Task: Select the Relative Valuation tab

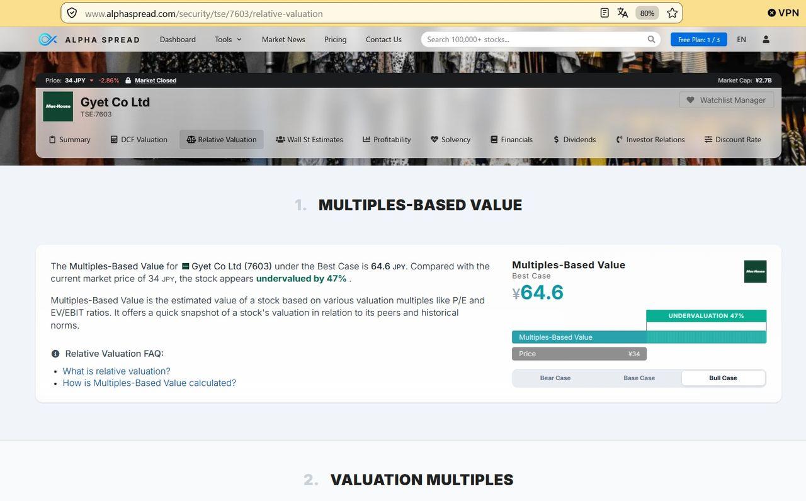Action: pyautogui.click(x=222, y=140)
